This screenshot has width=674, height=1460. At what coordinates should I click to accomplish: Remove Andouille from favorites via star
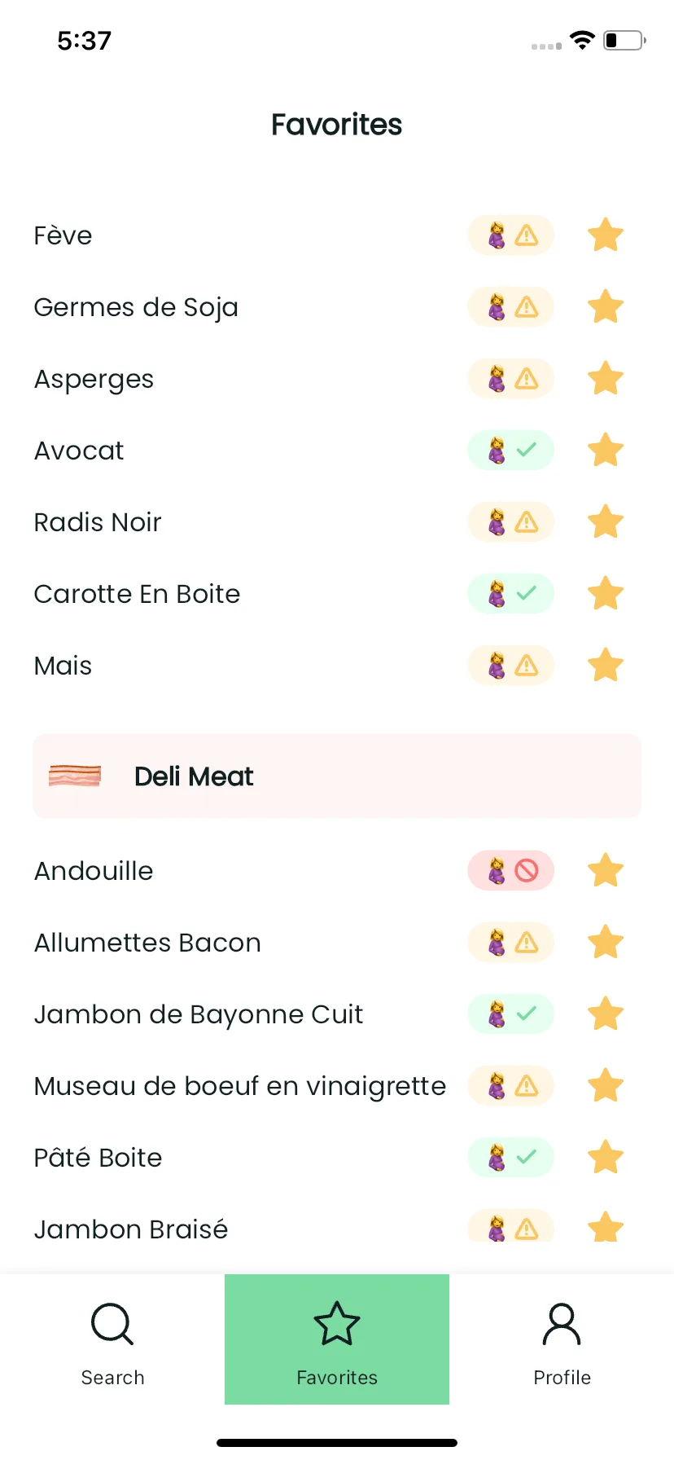click(x=606, y=871)
